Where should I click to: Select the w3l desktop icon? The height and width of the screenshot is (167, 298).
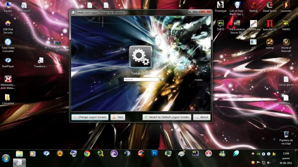coord(253,44)
